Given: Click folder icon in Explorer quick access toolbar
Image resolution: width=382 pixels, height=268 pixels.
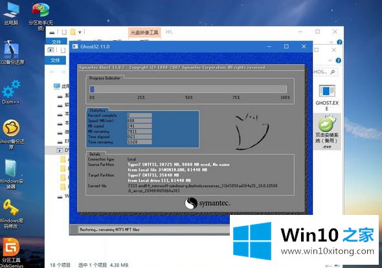Looking at the screenshot, I should tap(73, 32).
